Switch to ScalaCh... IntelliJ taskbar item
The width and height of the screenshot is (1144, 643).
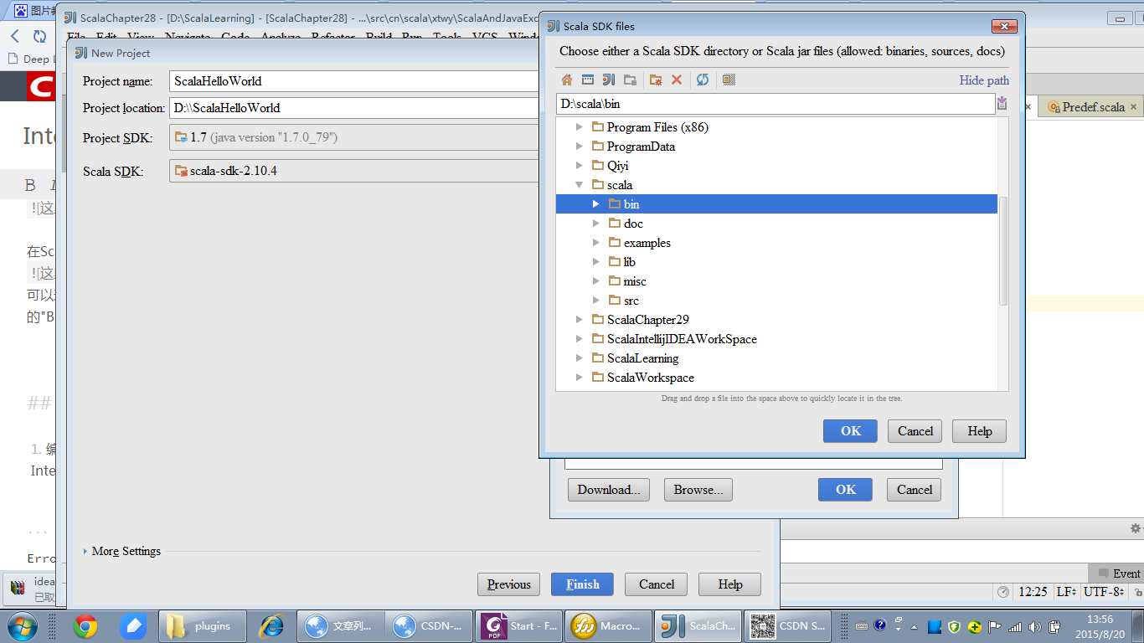click(x=698, y=625)
